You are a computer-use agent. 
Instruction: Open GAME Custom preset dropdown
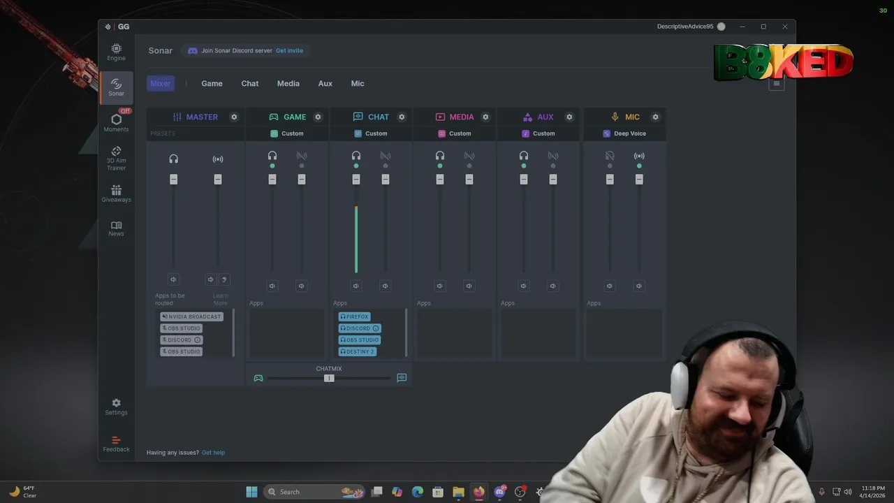coord(287,133)
